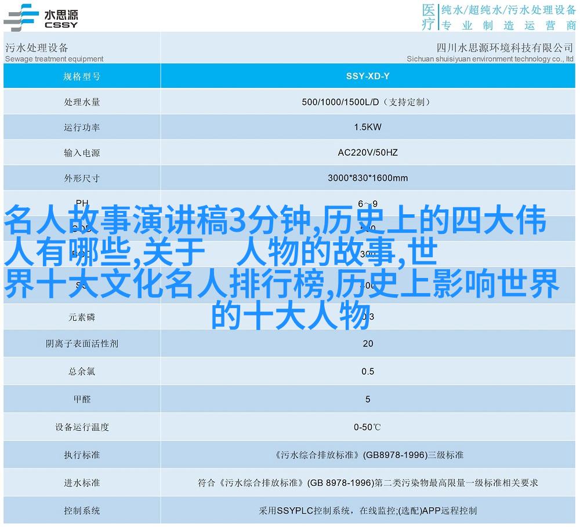Image resolution: width=580 pixels, height=527 pixels.
Task: Select the 3000*830*1600mm dimension value
Action: click(368, 178)
